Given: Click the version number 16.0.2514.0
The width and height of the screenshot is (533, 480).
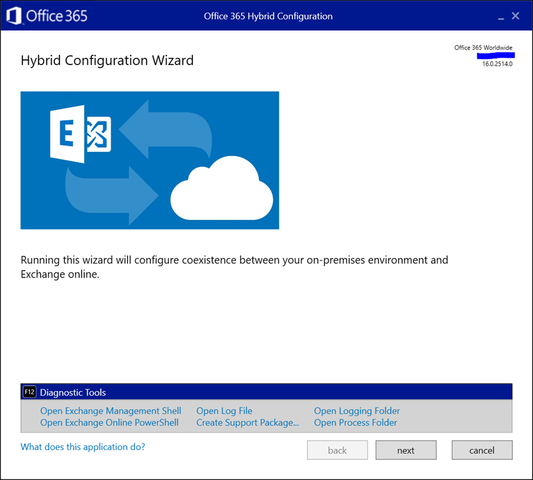Looking at the screenshot, I should tap(497, 64).
